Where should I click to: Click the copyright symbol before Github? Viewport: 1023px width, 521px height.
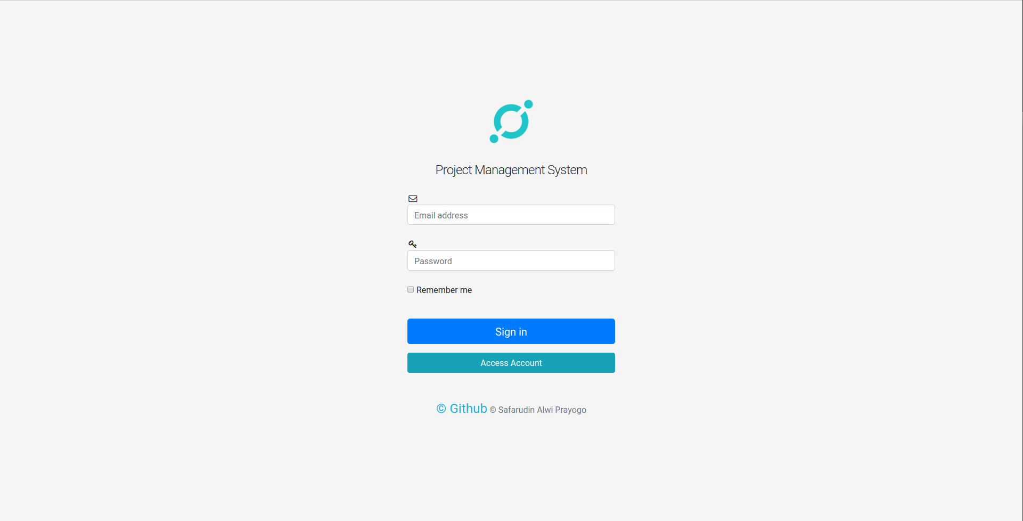point(441,409)
